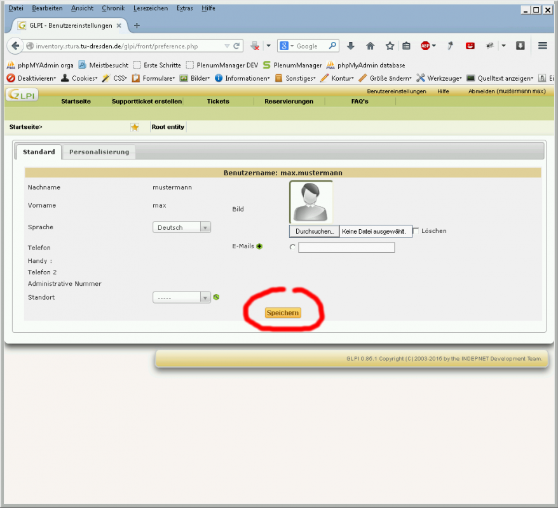This screenshot has width=558, height=508.
Task: Click the Speichern button
Action: point(283,312)
